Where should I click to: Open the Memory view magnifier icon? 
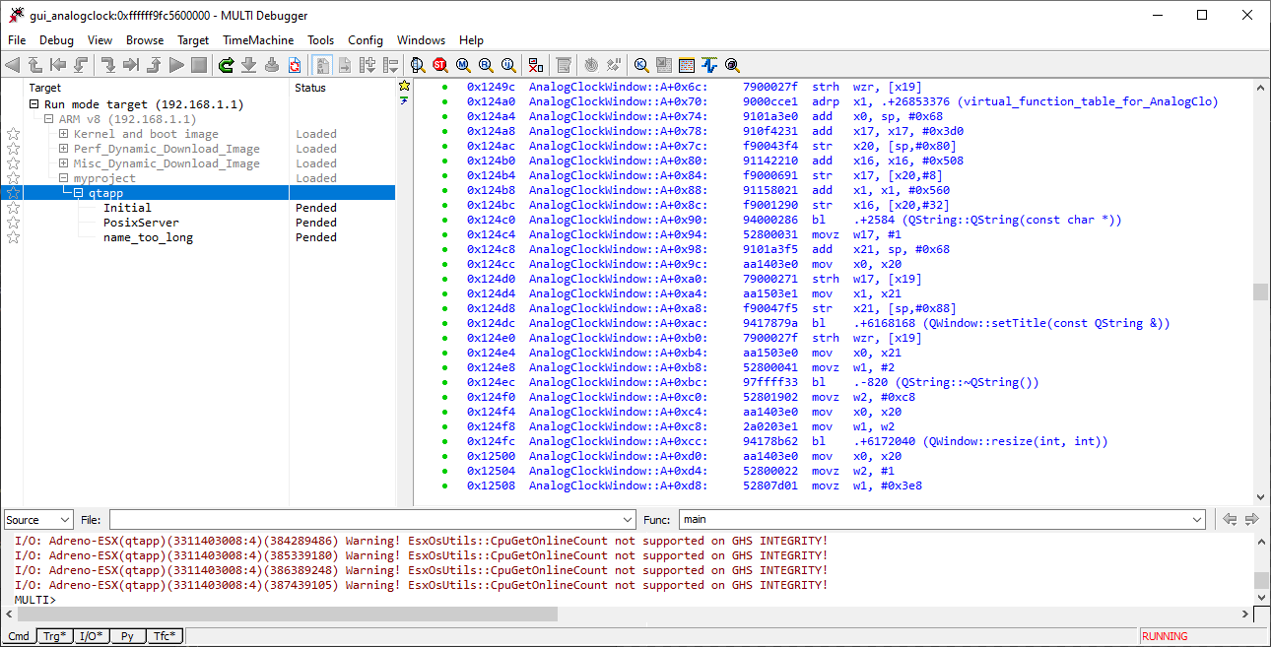click(x=461, y=65)
